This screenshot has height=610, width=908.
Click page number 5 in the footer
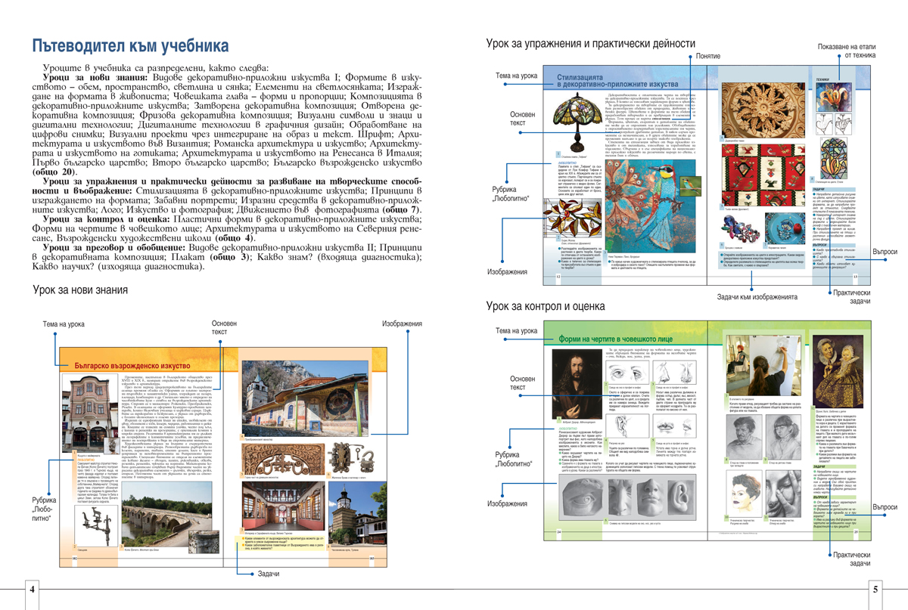tap(875, 589)
